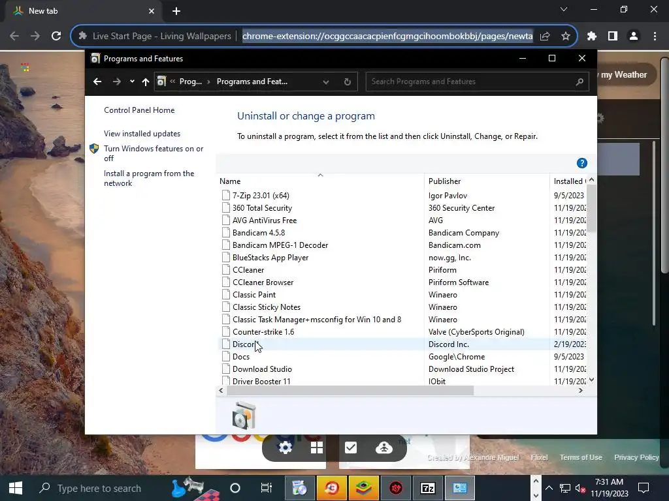The width and height of the screenshot is (669, 501).
Task: Click the Search Programs and Features field
Action: pos(477,82)
